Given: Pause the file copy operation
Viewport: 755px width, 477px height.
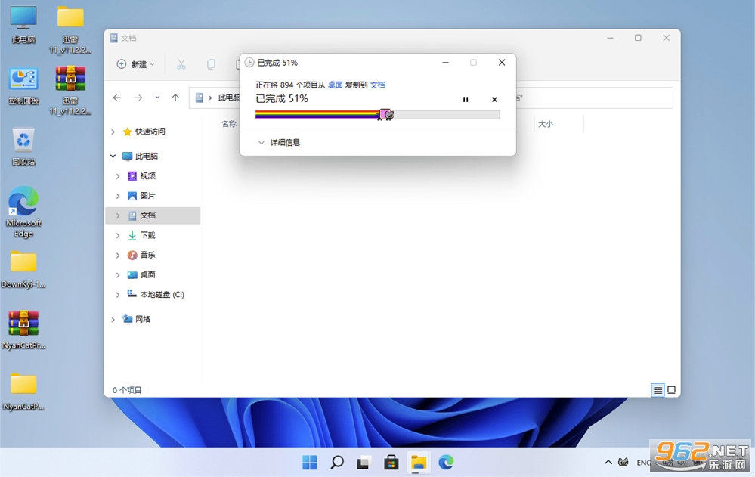Looking at the screenshot, I should [x=465, y=99].
